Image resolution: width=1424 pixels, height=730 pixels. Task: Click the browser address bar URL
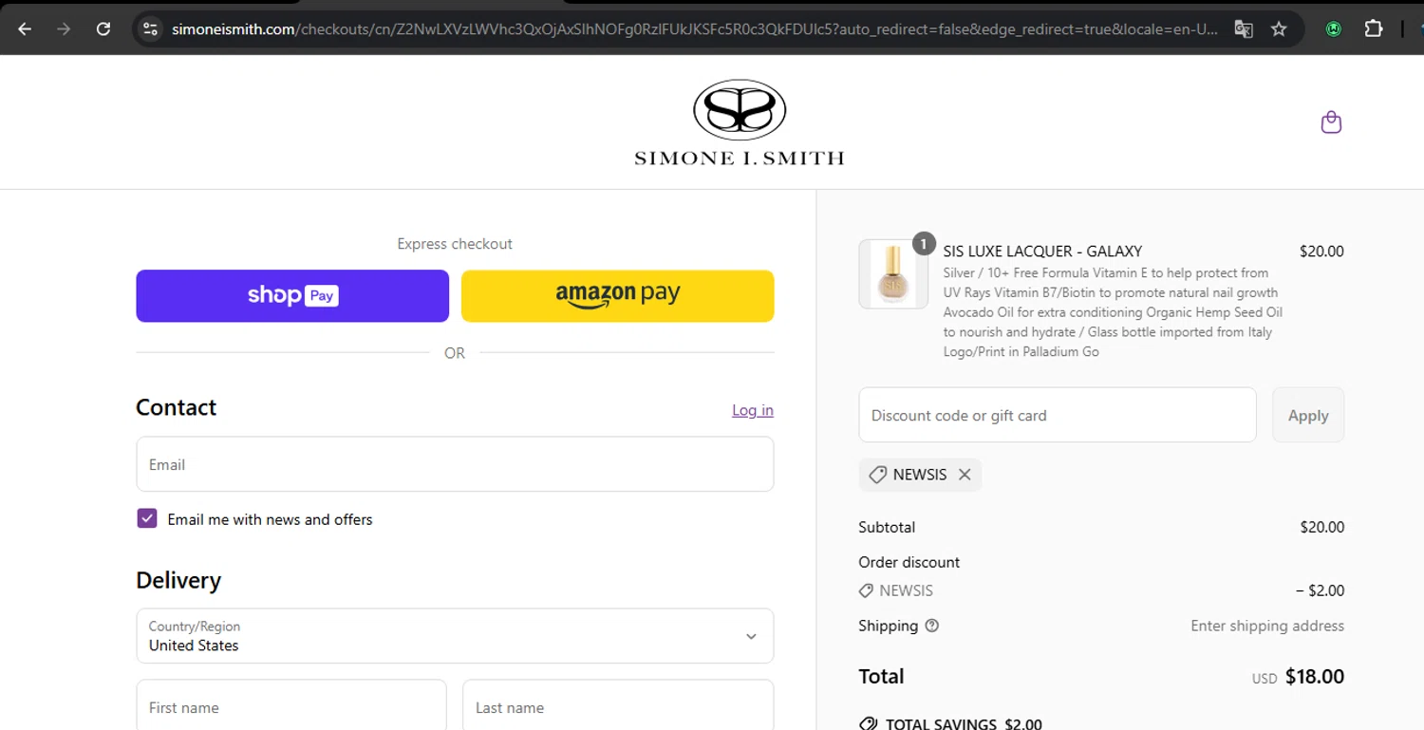[695, 29]
